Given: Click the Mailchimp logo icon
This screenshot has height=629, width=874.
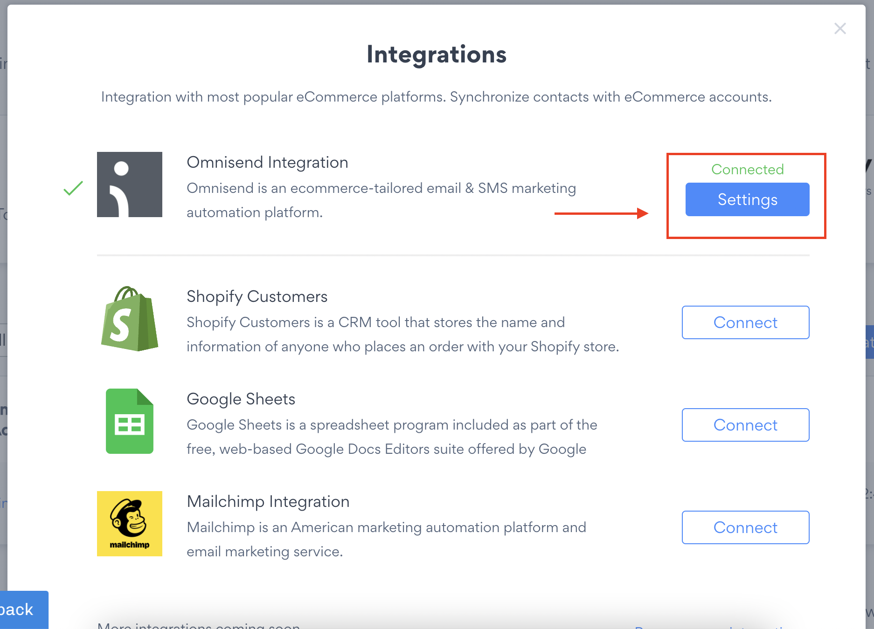Looking at the screenshot, I should click(x=130, y=524).
